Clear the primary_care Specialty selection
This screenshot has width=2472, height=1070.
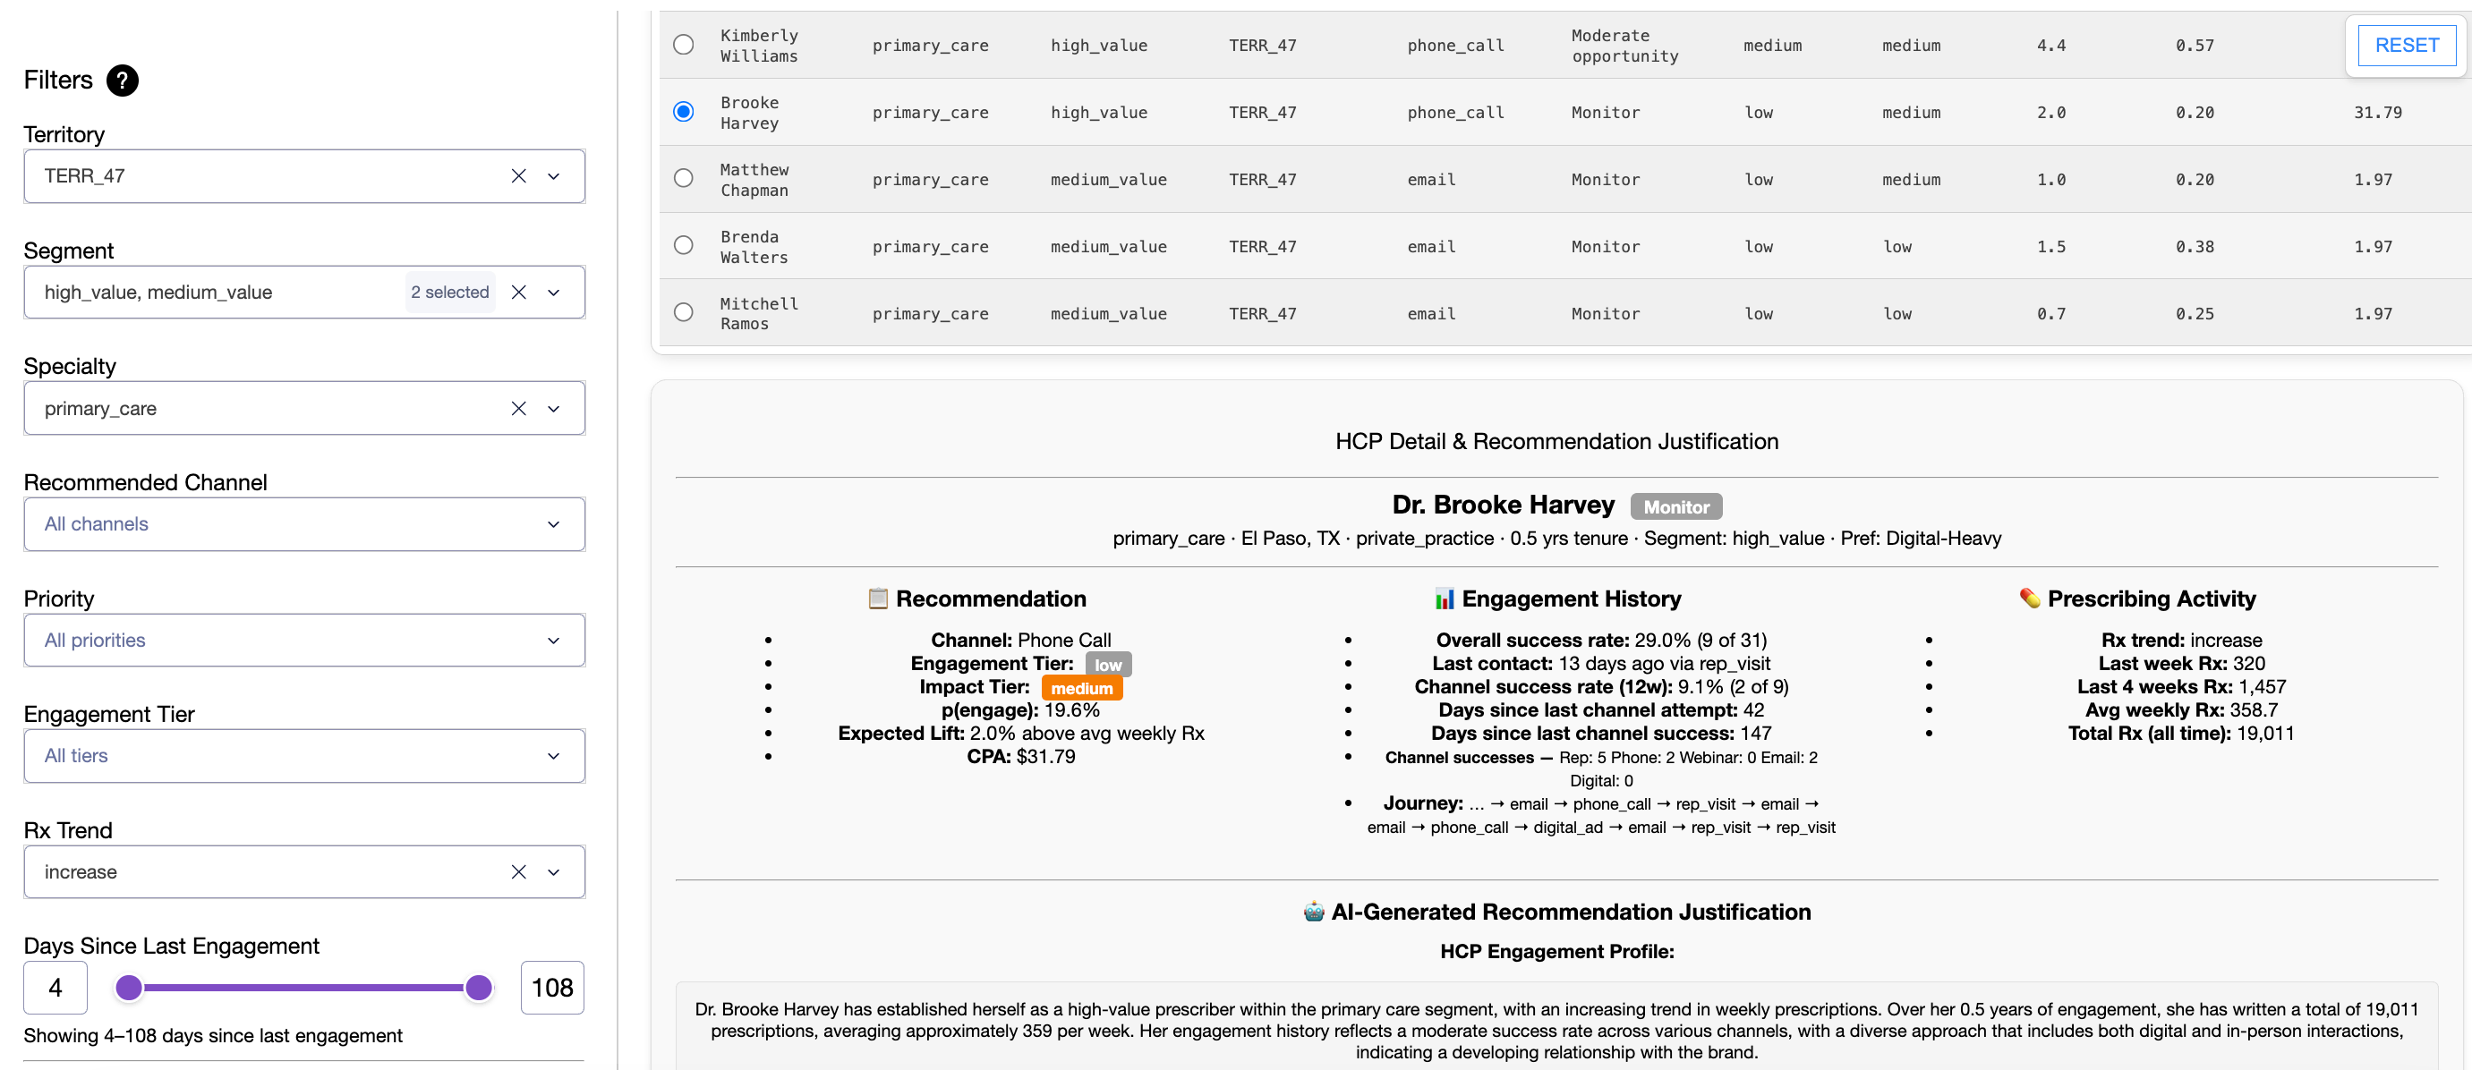coord(518,408)
